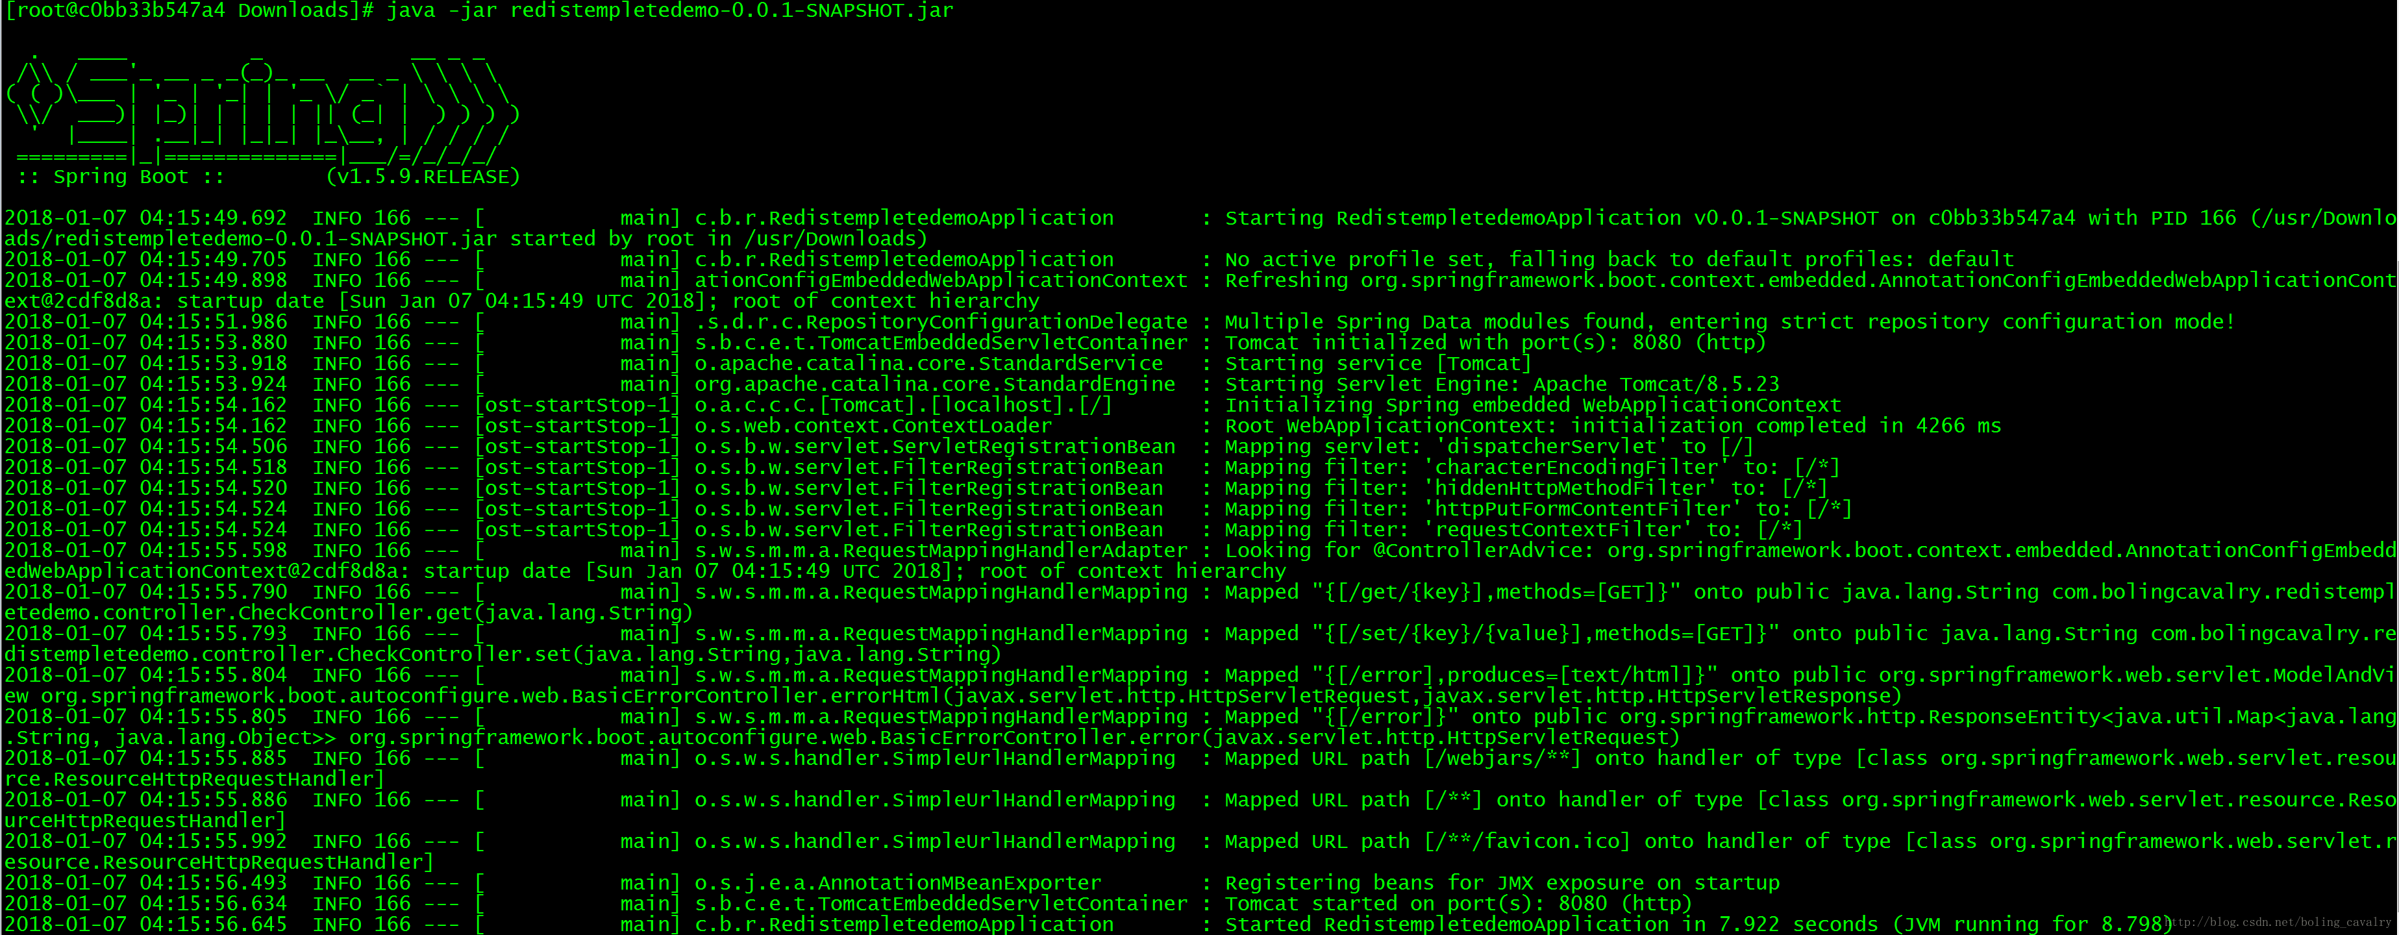Click 'o.s.j.e.a.AnnotationMBeanExporter' logger name
Viewport: 2399px width, 935px height.
[898, 883]
